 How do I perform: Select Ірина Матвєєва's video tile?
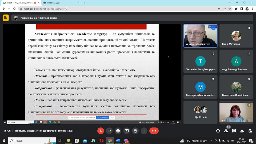(x=236, y=36)
